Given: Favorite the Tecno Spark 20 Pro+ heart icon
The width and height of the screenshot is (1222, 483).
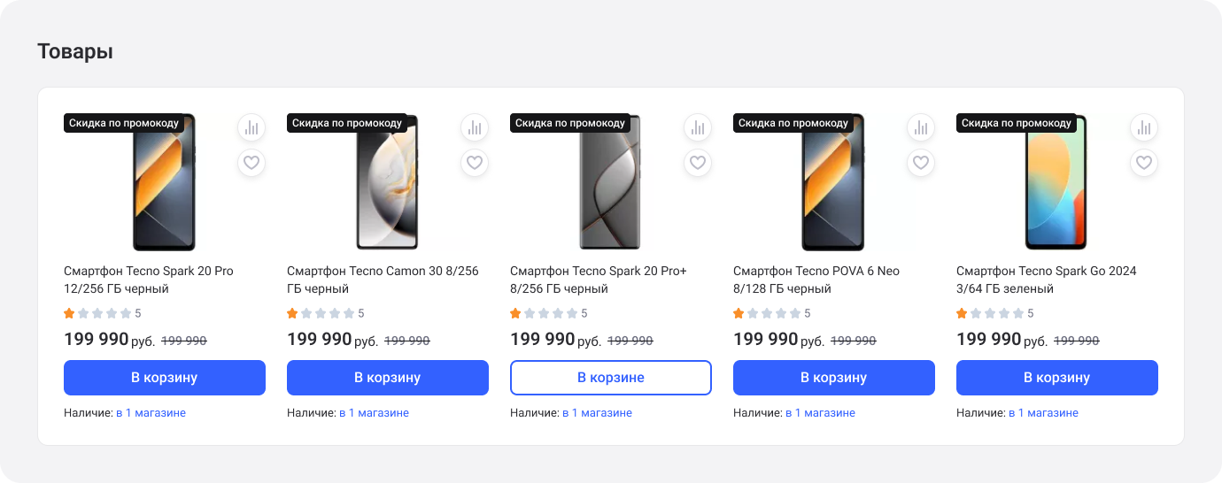Looking at the screenshot, I should pyautogui.click(x=698, y=163).
